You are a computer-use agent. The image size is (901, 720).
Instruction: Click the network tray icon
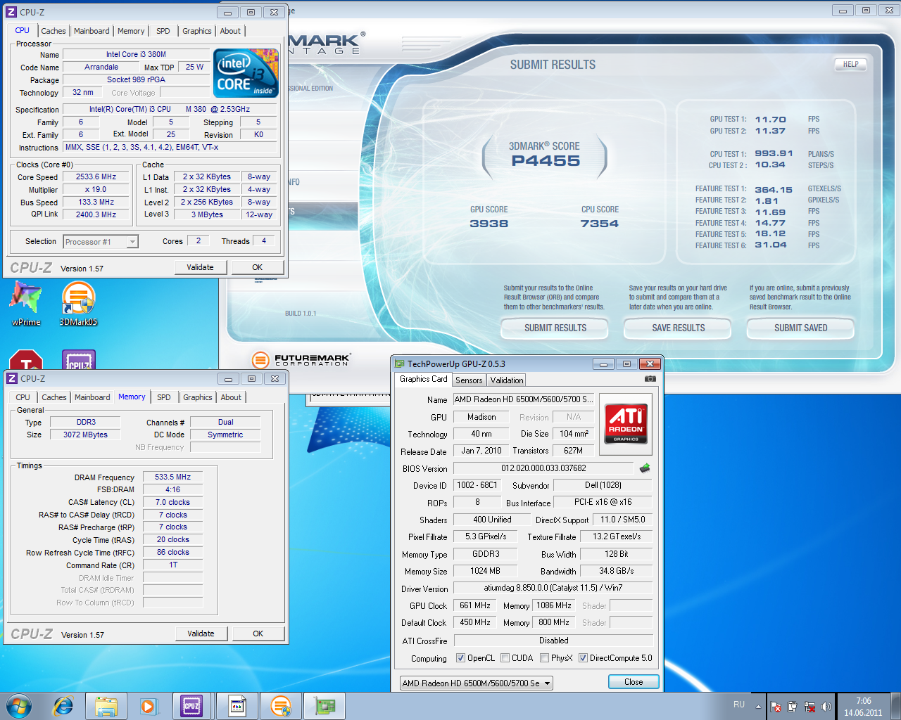point(809,707)
